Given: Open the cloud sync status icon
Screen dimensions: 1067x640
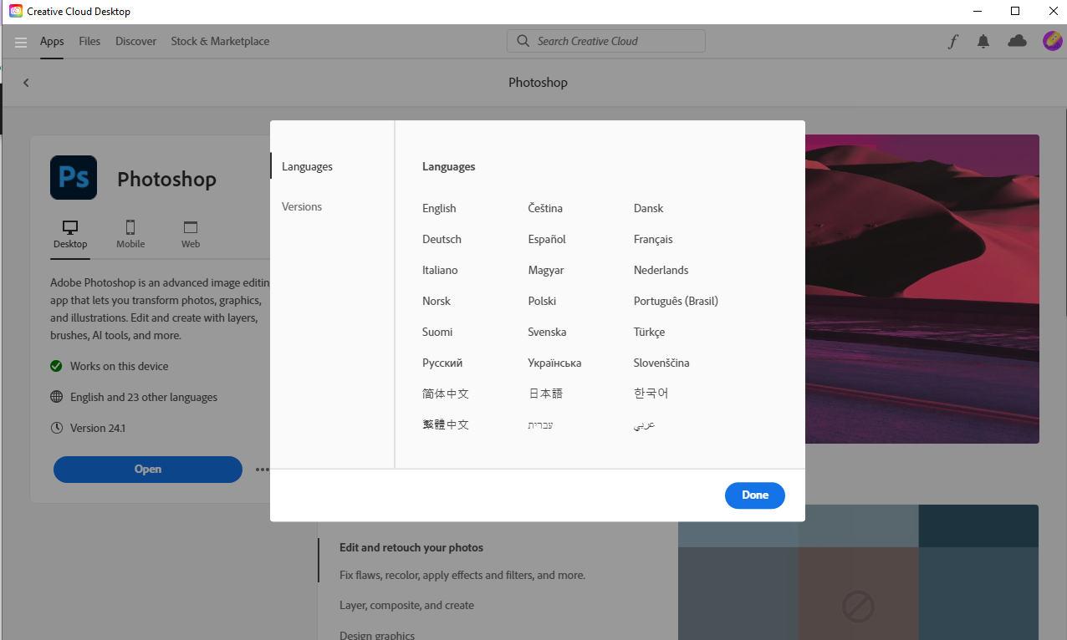Looking at the screenshot, I should coord(1017,41).
